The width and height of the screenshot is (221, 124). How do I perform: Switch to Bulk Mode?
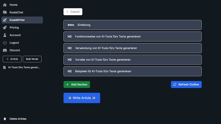coord(32,59)
